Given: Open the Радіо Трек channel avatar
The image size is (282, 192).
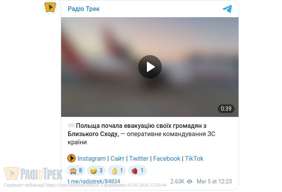Looking at the screenshot, I should coord(50,7).
